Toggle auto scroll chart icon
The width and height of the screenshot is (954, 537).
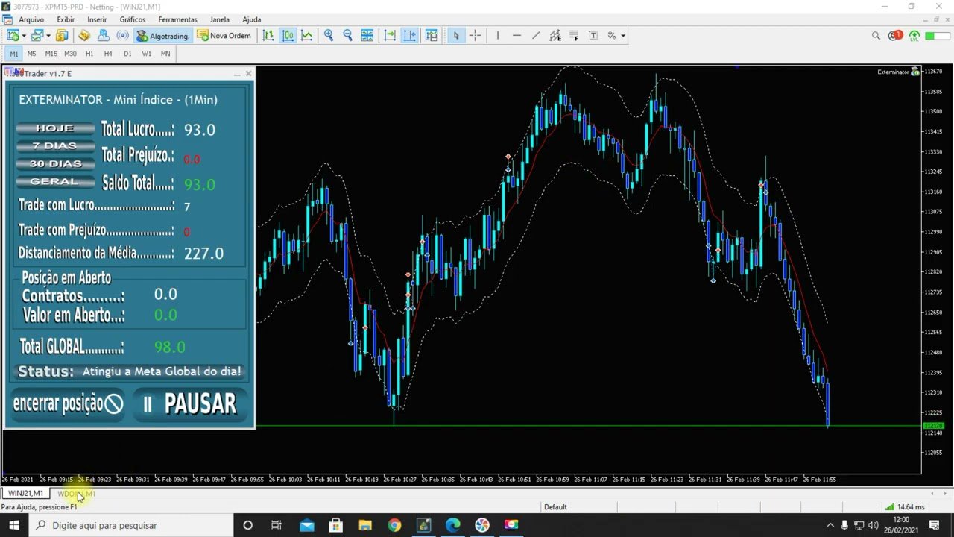pos(390,35)
